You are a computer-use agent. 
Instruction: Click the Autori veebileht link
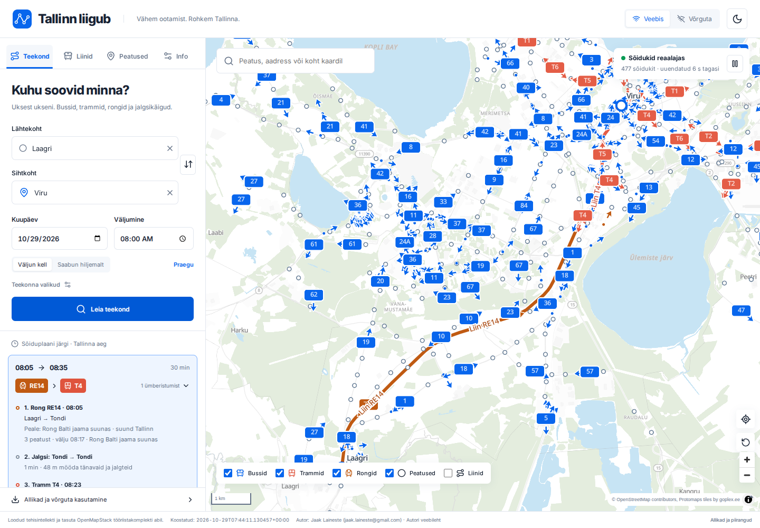(x=423, y=520)
